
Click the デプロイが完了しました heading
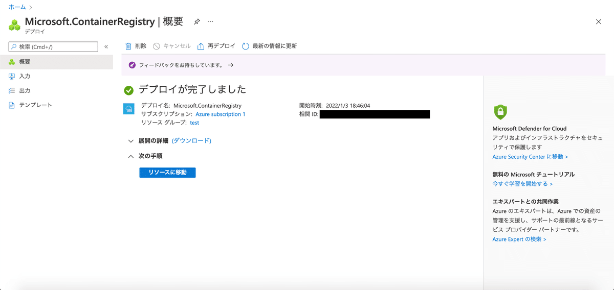point(192,90)
